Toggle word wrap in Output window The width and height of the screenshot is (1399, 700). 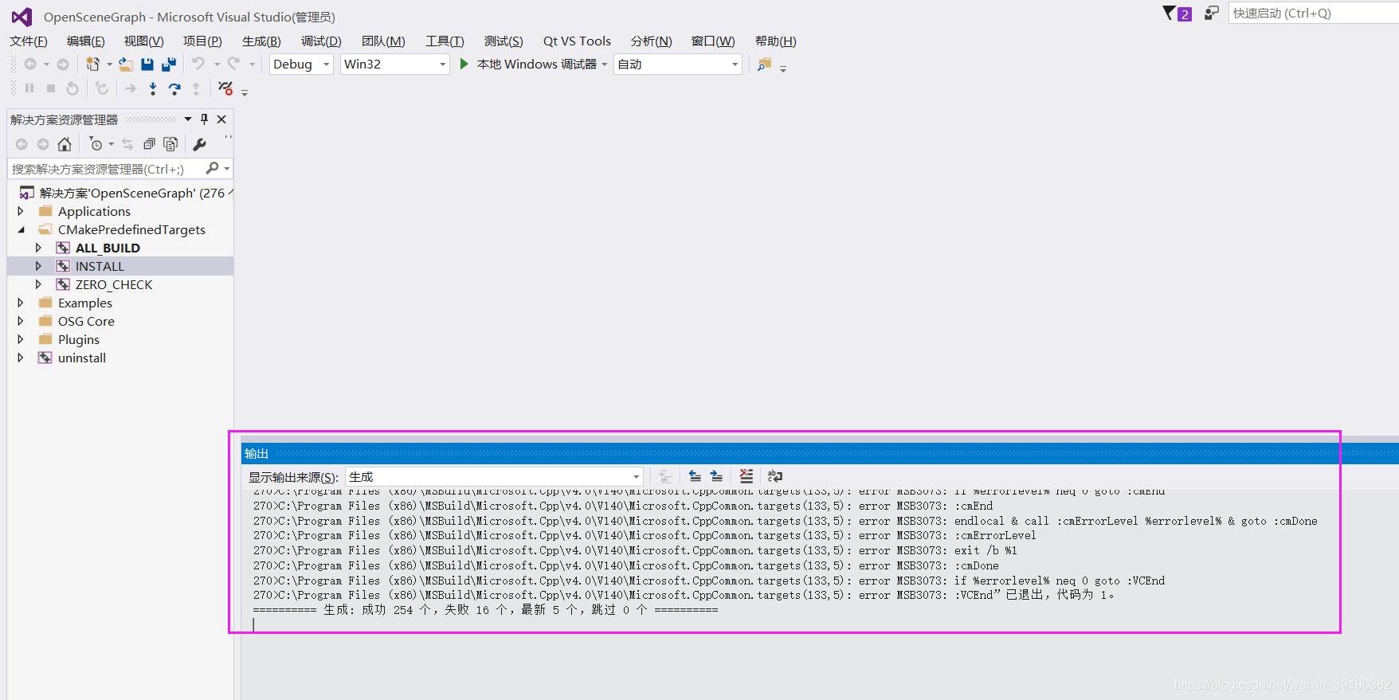pyautogui.click(x=774, y=476)
